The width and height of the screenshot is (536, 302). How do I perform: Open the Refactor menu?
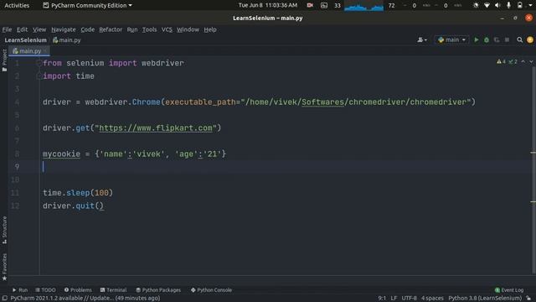(x=111, y=29)
